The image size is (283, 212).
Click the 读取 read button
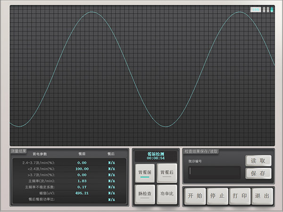click(x=258, y=161)
